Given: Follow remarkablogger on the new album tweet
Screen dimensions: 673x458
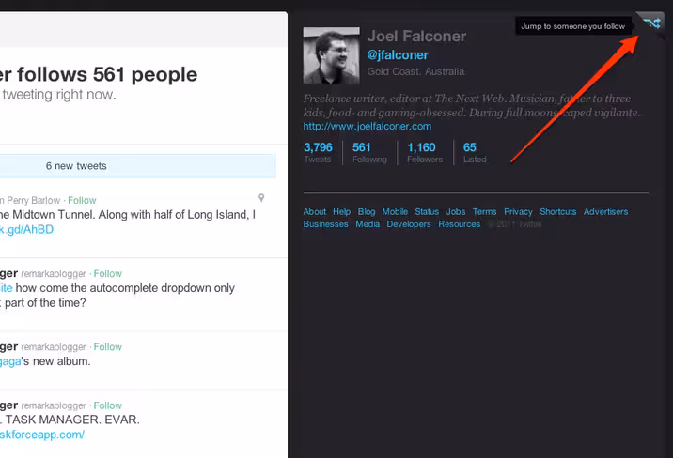Looking at the screenshot, I should coord(108,346).
